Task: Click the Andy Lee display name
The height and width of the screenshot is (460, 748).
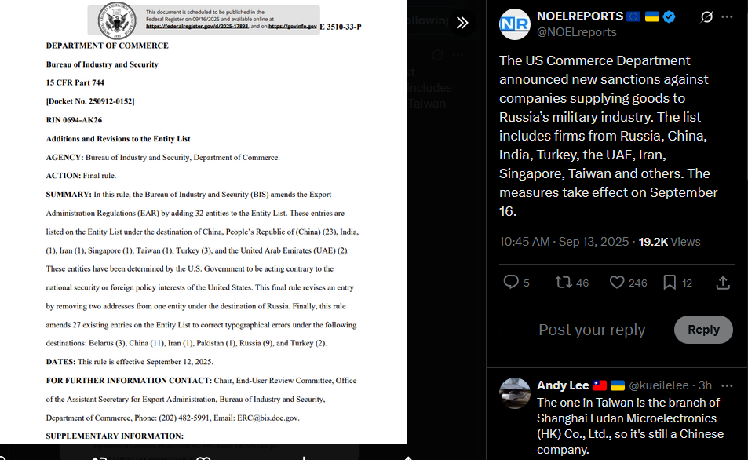Action: tap(563, 385)
